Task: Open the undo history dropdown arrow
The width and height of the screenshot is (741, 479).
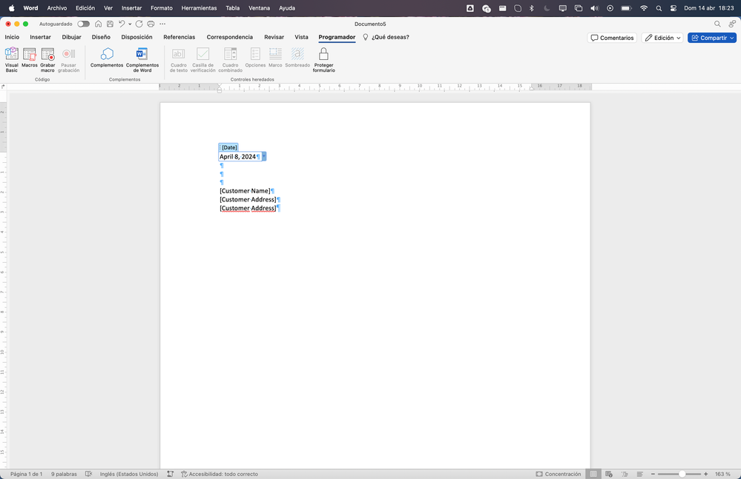Action: (130, 24)
